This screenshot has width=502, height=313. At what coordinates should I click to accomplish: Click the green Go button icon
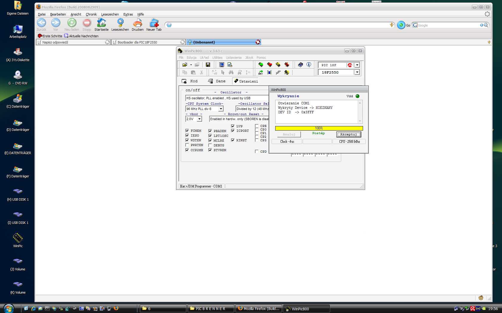coord(401,25)
